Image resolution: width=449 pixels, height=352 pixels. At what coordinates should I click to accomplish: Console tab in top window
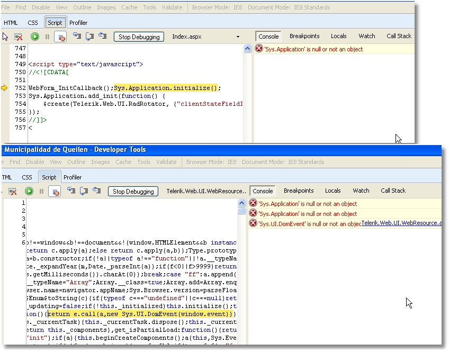point(268,37)
